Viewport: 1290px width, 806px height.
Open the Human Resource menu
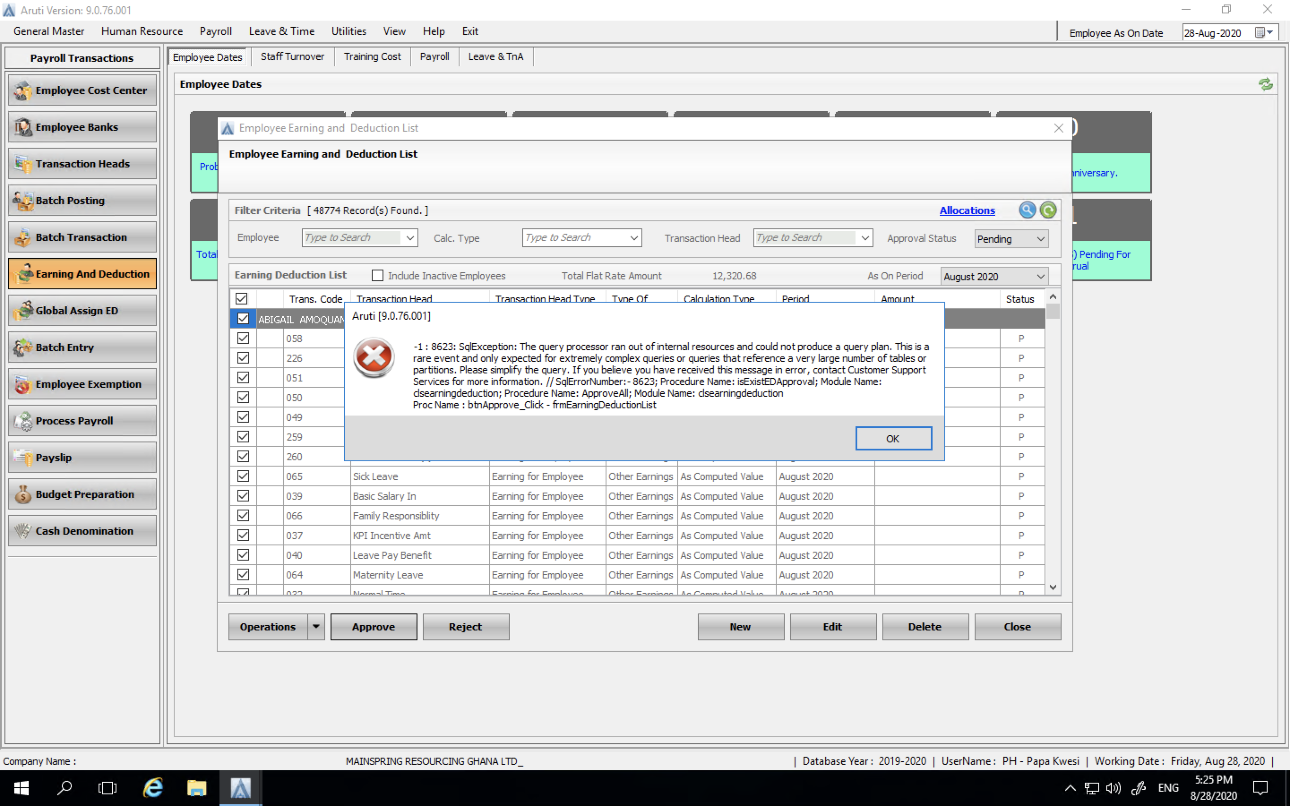pos(141,31)
